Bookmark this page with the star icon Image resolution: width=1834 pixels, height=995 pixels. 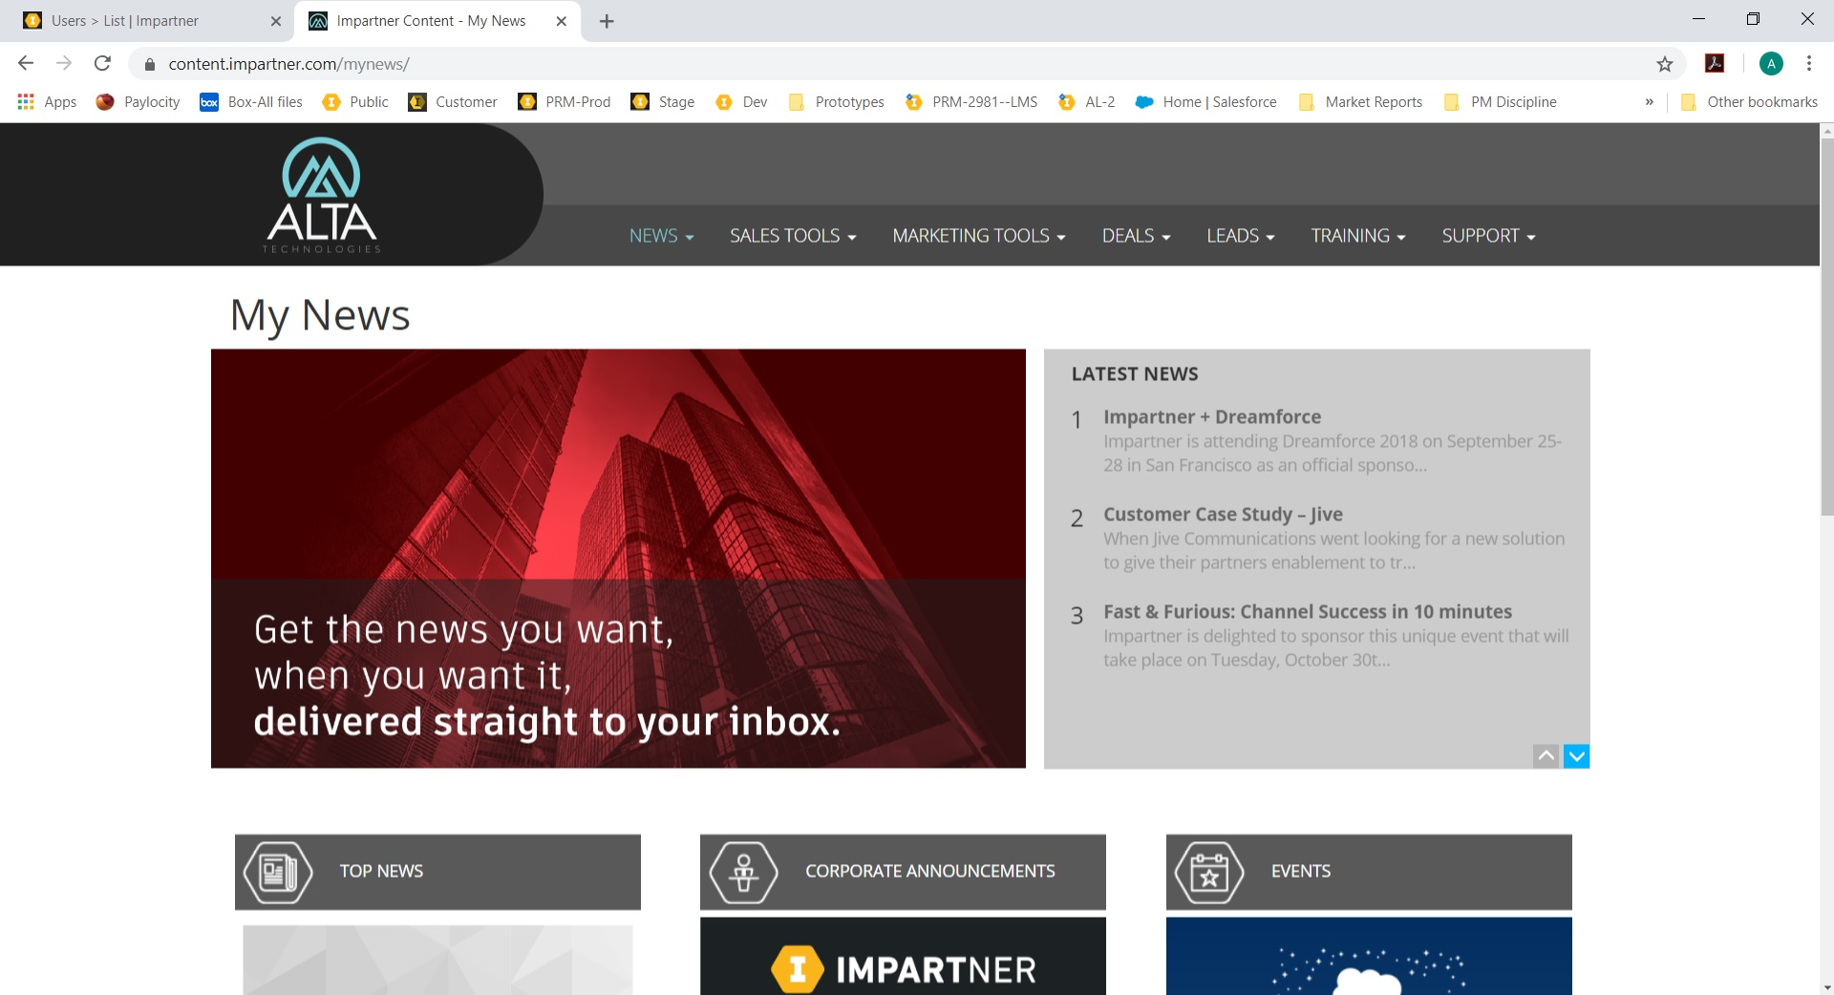[x=1665, y=64]
